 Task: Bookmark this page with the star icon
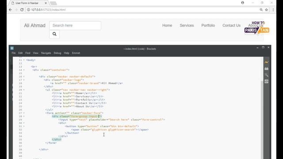pyautogui.click(x=266, y=10)
